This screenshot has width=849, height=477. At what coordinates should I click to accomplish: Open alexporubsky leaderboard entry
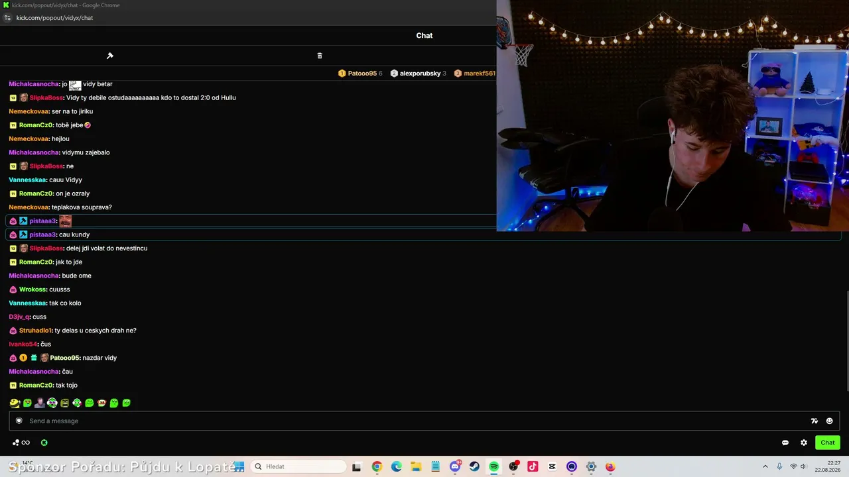pyautogui.click(x=419, y=74)
